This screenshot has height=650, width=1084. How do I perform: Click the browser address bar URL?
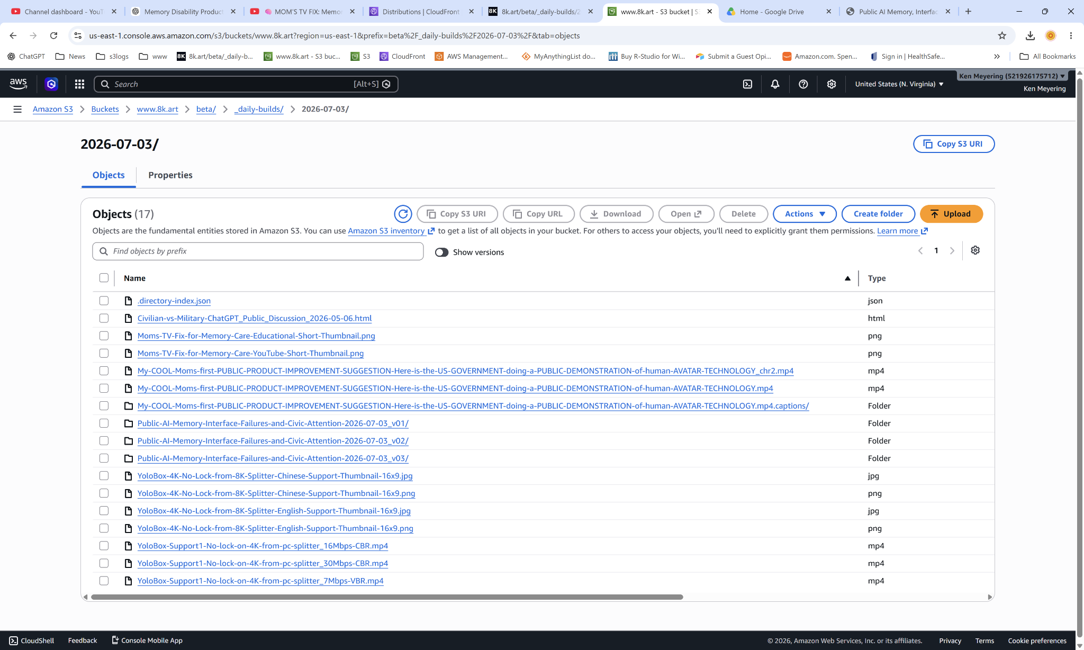pos(335,35)
